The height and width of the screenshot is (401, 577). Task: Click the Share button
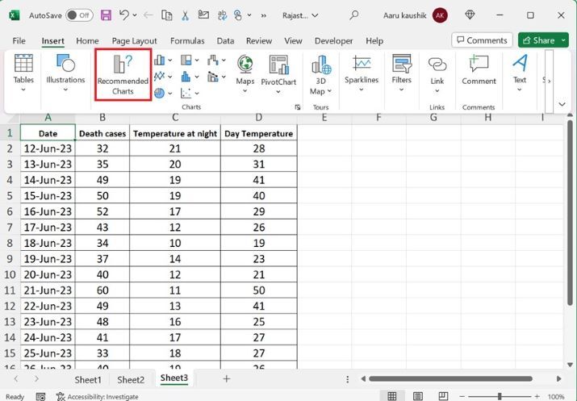(539, 40)
